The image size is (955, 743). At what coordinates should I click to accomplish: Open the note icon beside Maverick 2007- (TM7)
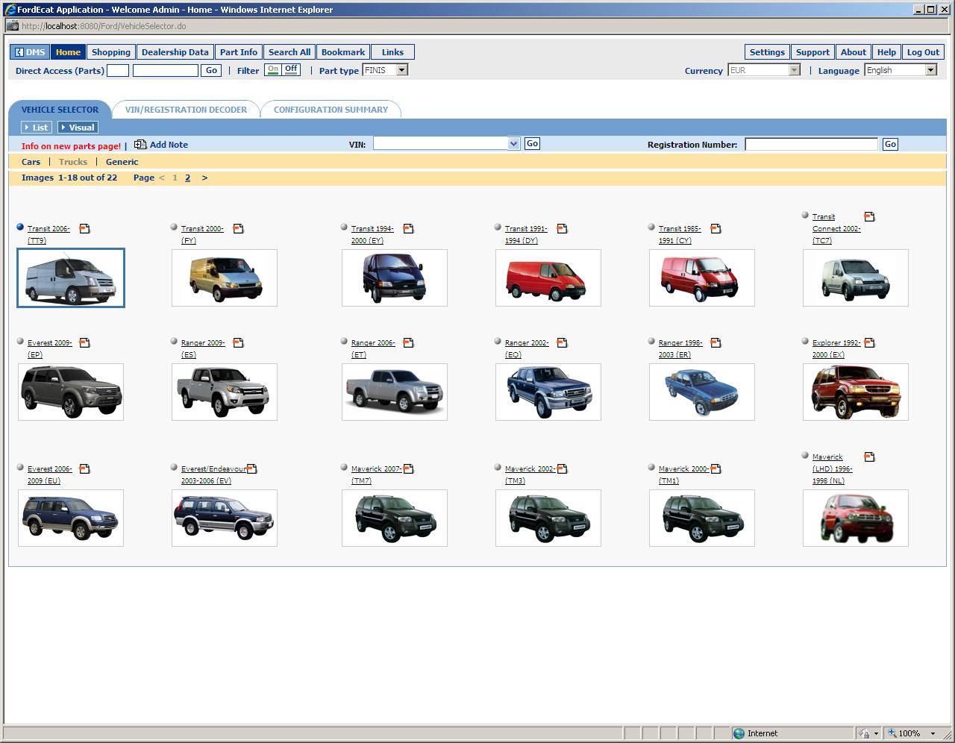tap(408, 469)
